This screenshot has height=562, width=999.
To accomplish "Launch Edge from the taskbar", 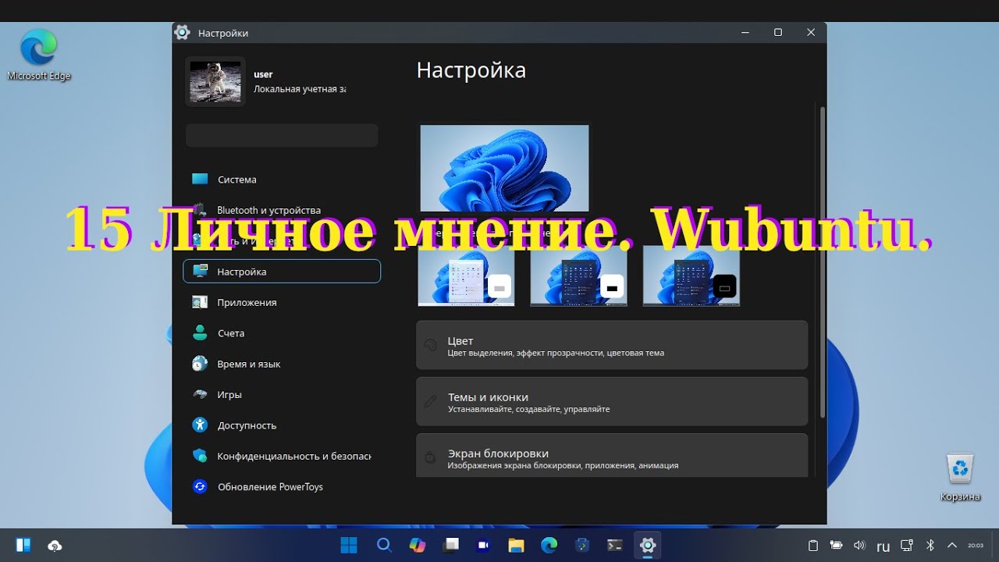I will 549,545.
